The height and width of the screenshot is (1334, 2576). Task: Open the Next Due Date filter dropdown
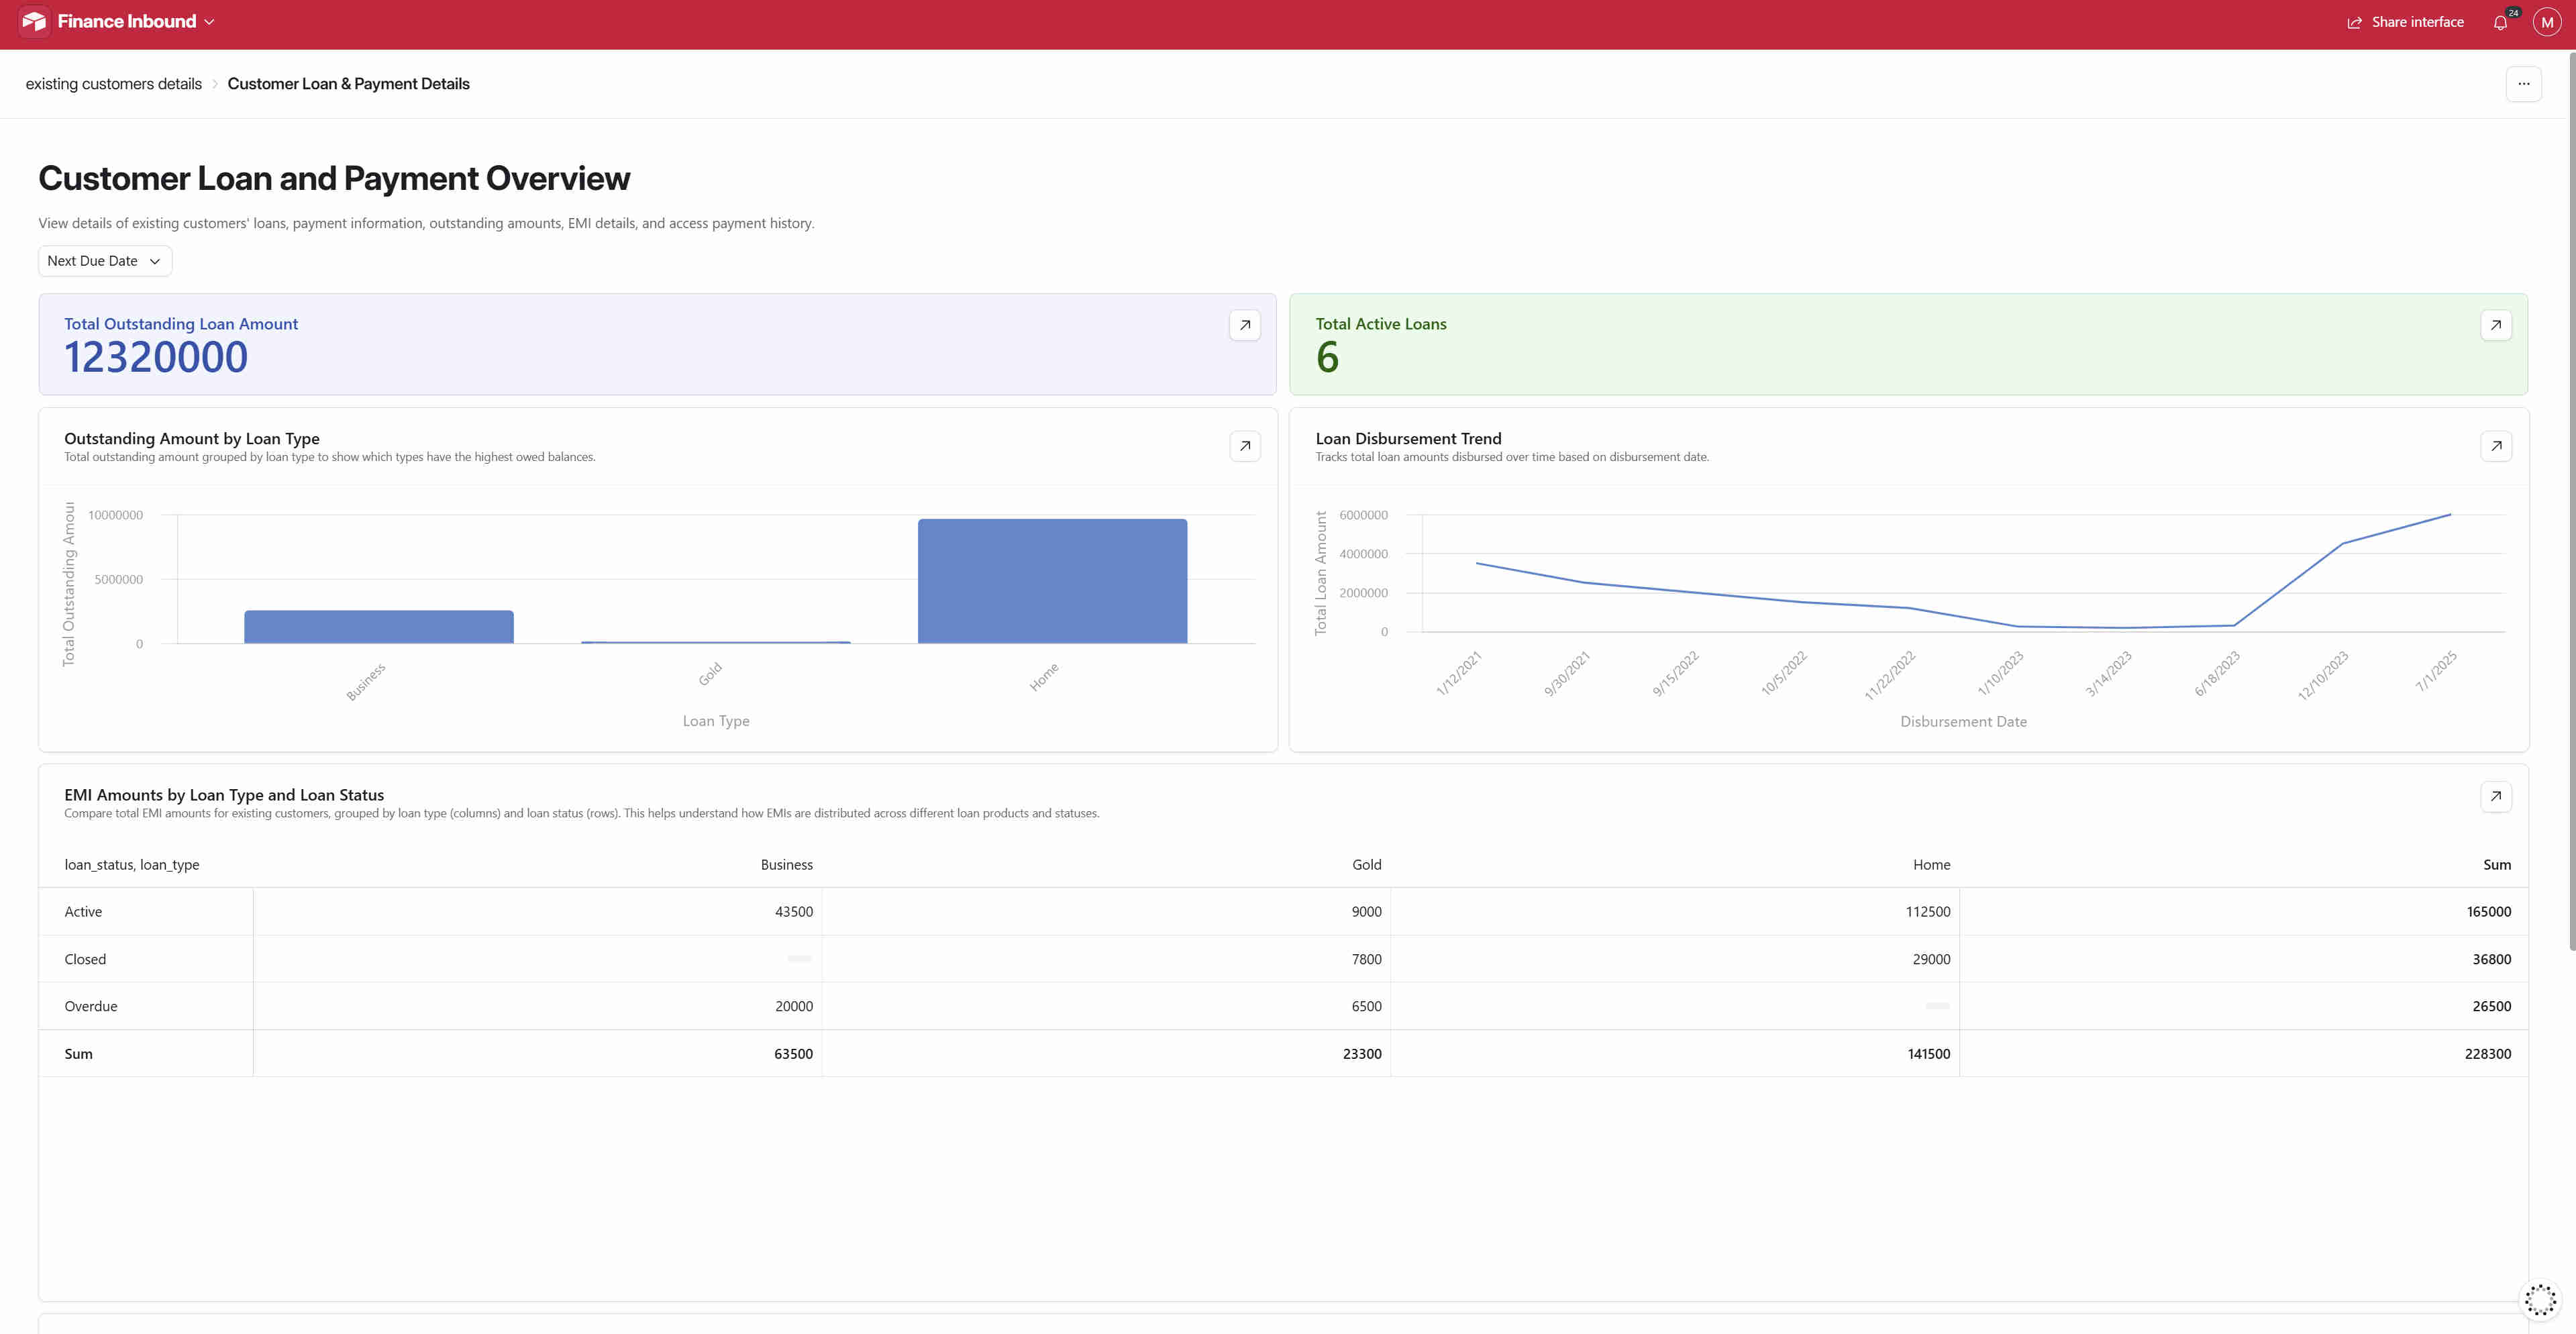tap(105, 261)
